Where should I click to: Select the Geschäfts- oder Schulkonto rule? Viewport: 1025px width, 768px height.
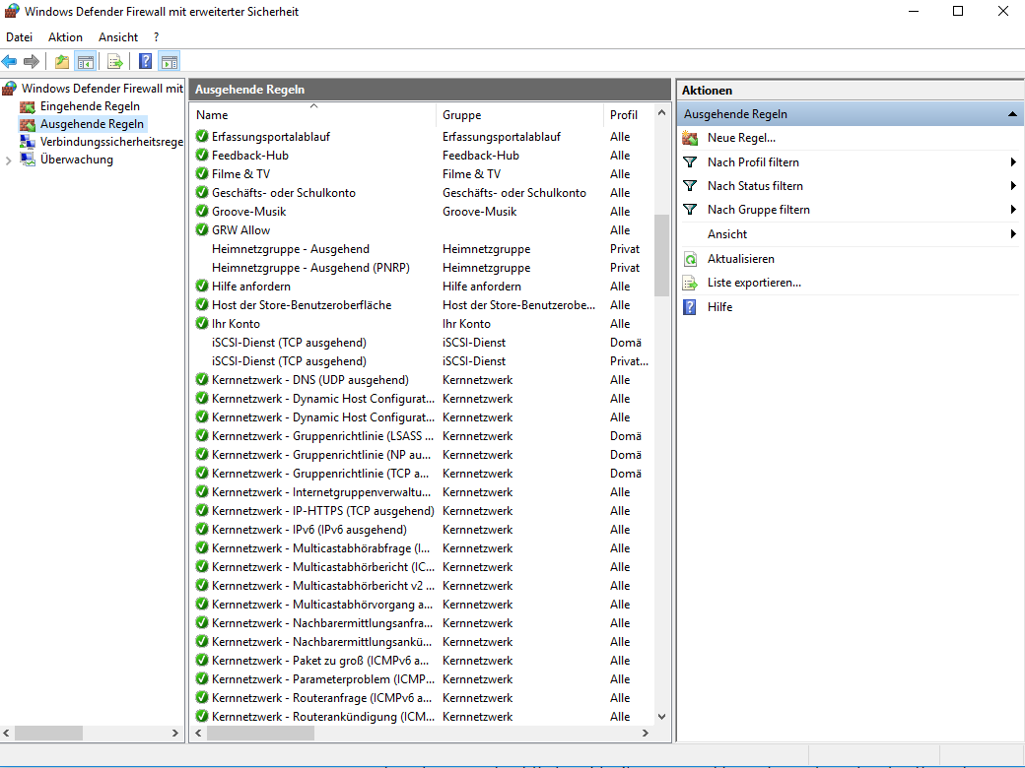(x=284, y=193)
